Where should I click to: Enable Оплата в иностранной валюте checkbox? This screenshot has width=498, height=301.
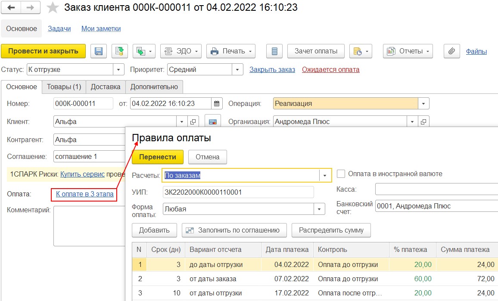pyautogui.click(x=341, y=174)
